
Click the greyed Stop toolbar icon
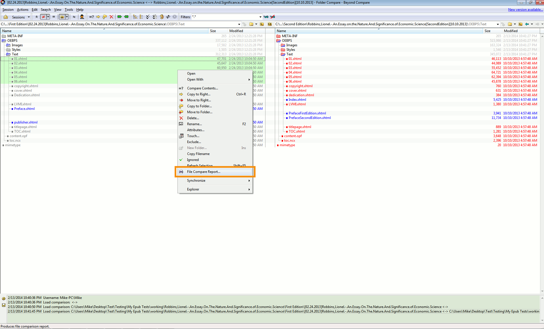(x=175, y=17)
